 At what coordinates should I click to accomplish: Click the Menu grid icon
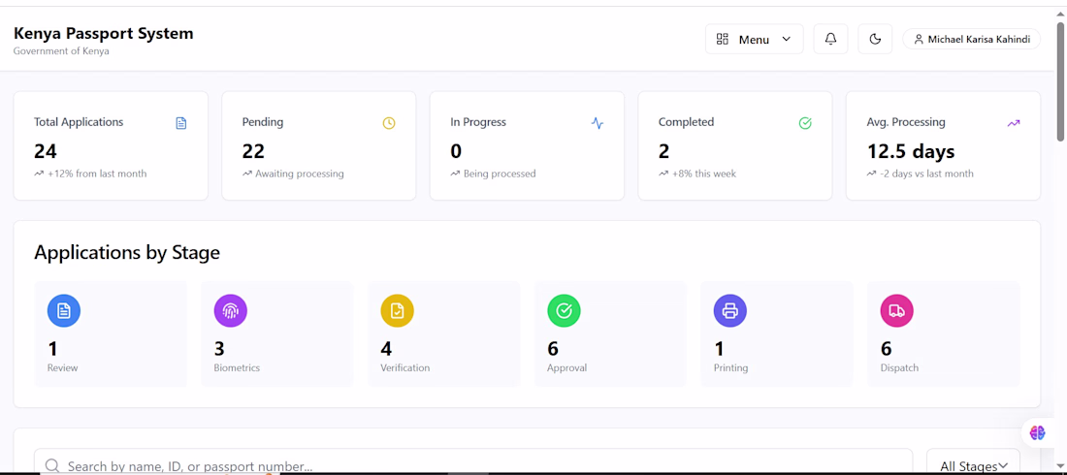[x=723, y=40]
